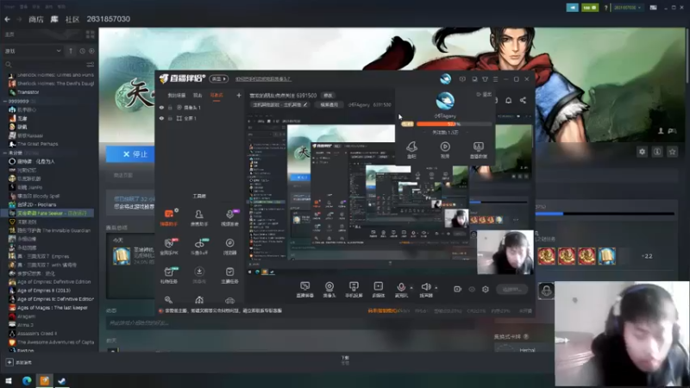Click the Steam achievements progress bar
The width and height of the screenshot is (690, 388).
605,214
